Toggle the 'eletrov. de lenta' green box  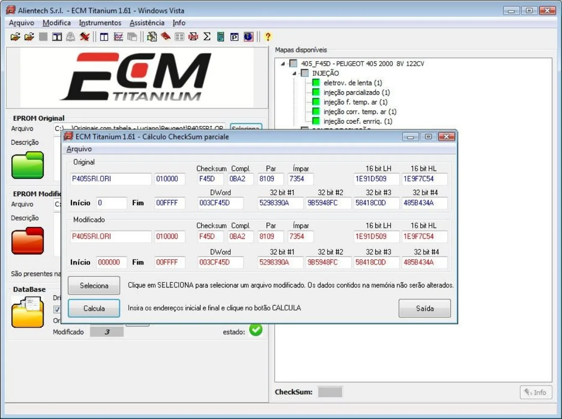tap(316, 83)
